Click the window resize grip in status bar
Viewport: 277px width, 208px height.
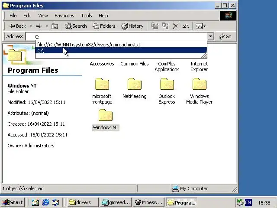[x=234, y=189]
